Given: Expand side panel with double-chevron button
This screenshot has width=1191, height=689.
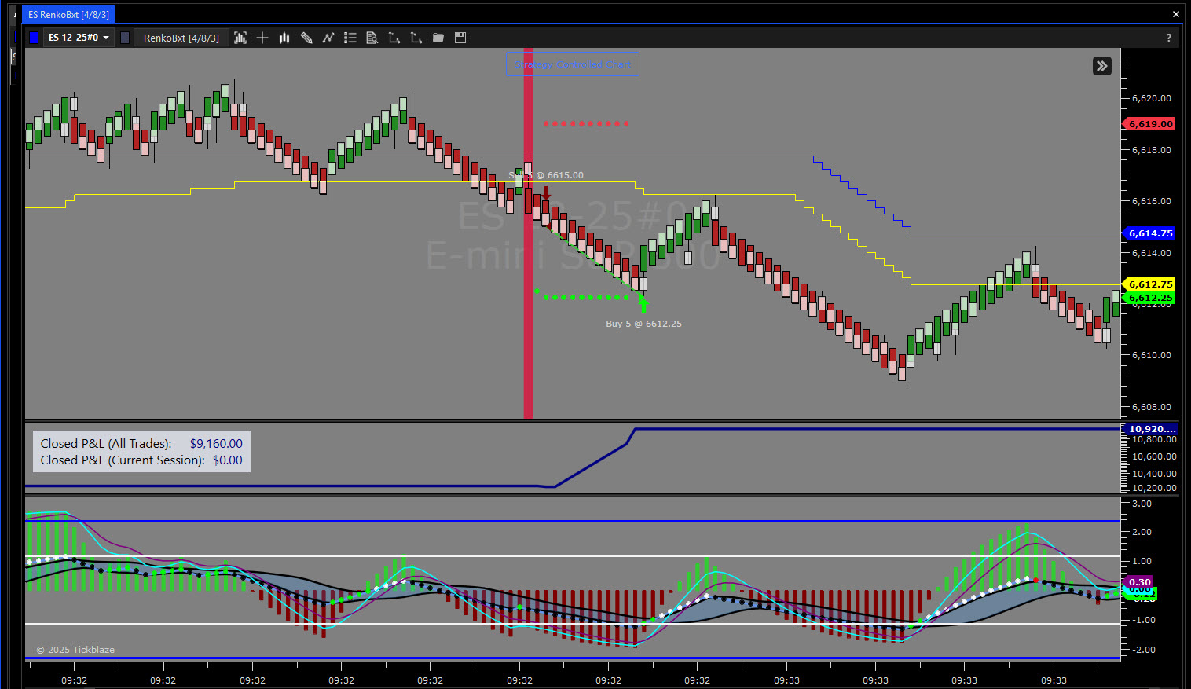Looking at the screenshot, I should pyautogui.click(x=1101, y=66).
